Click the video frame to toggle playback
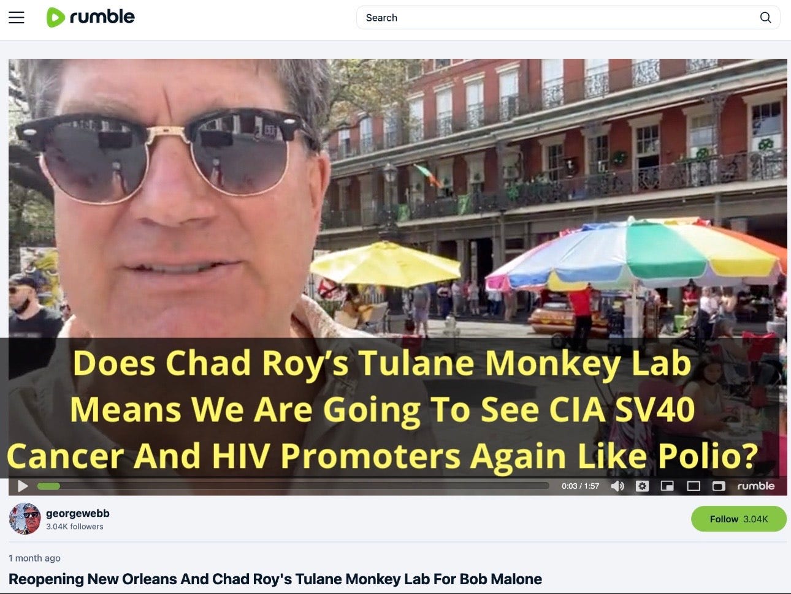Screen dimensions: 791x594 tap(397, 202)
